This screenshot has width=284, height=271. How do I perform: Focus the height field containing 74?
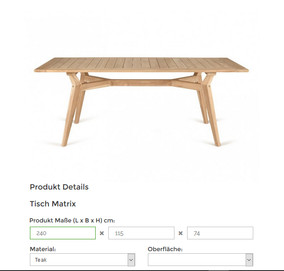point(220,233)
